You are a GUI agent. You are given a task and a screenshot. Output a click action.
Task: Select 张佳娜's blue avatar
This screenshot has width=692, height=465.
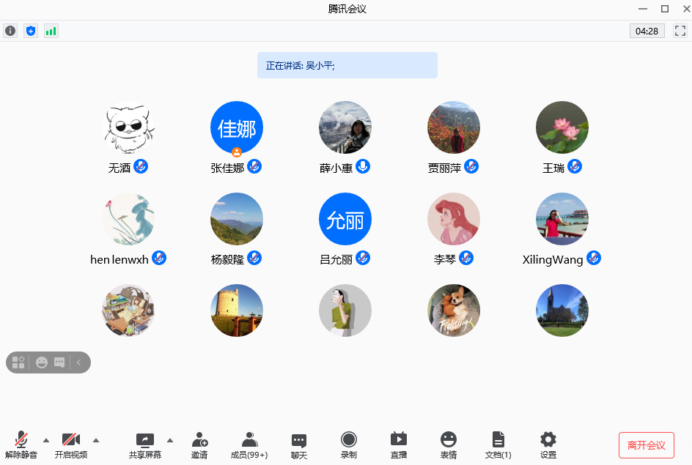237,127
